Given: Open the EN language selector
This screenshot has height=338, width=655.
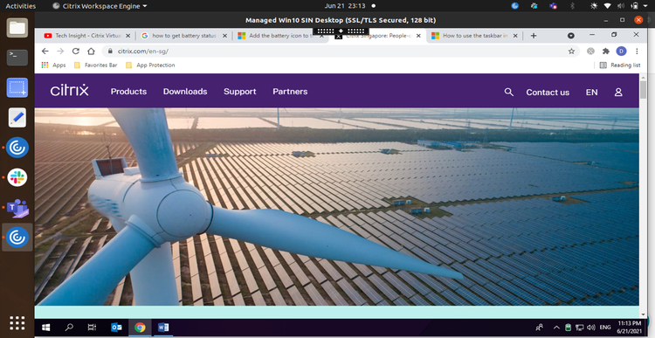Looking at the screenshot, I should pos(591,93).
